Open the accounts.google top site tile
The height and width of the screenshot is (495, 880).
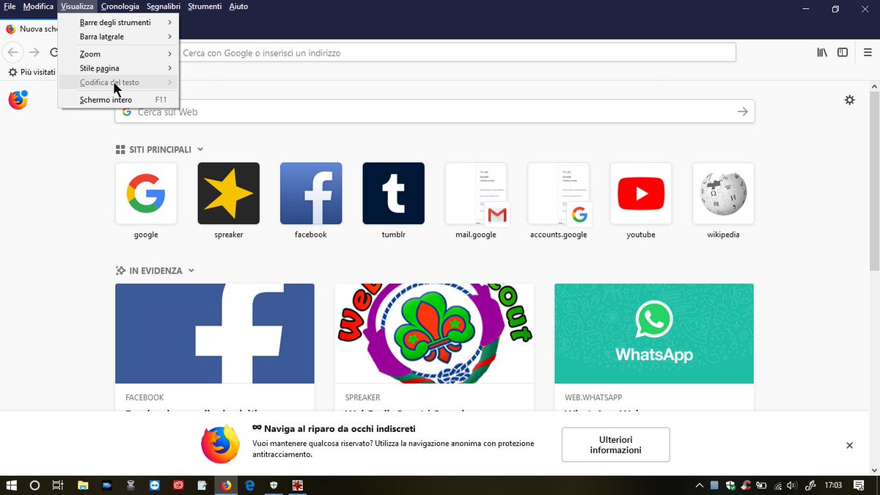click(559, 194)
